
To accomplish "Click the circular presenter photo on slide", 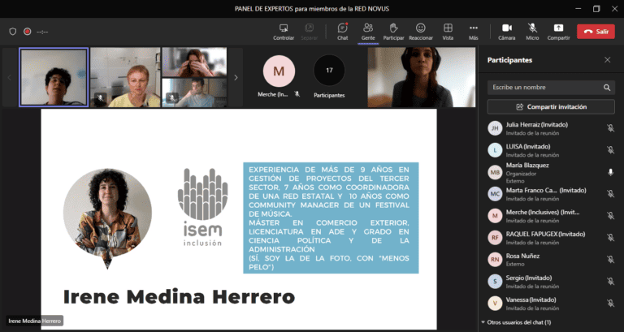I will (107, 213).
